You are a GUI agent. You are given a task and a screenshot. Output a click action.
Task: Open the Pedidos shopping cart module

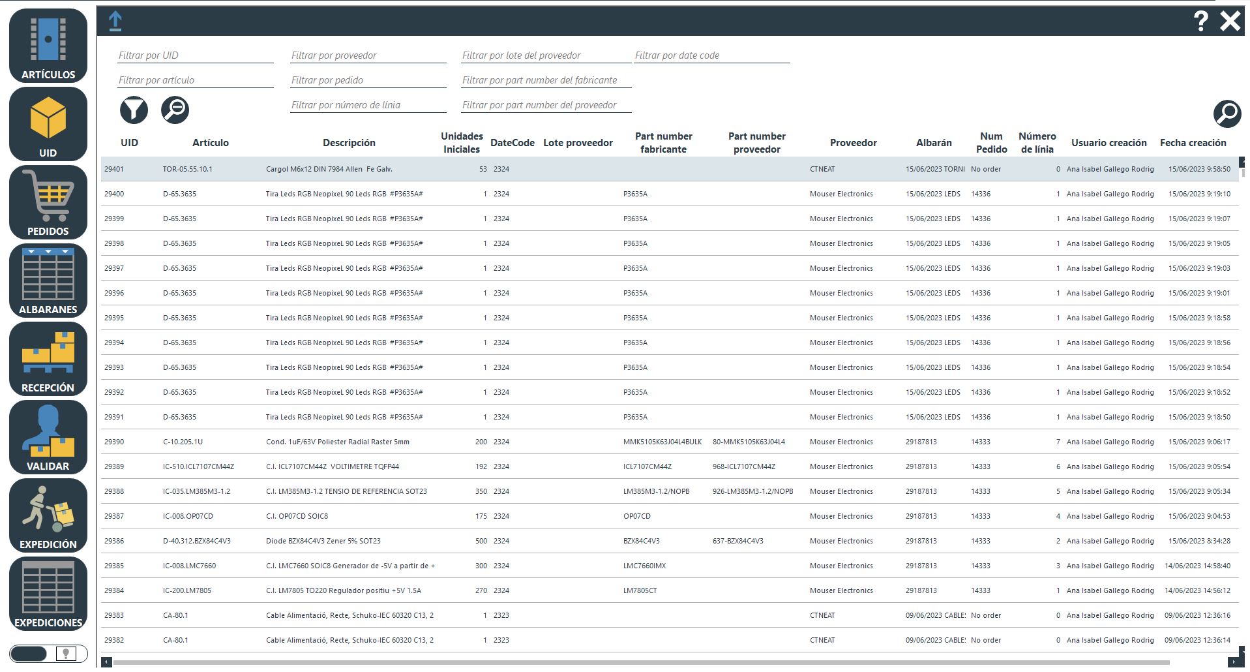coord(48,202)
